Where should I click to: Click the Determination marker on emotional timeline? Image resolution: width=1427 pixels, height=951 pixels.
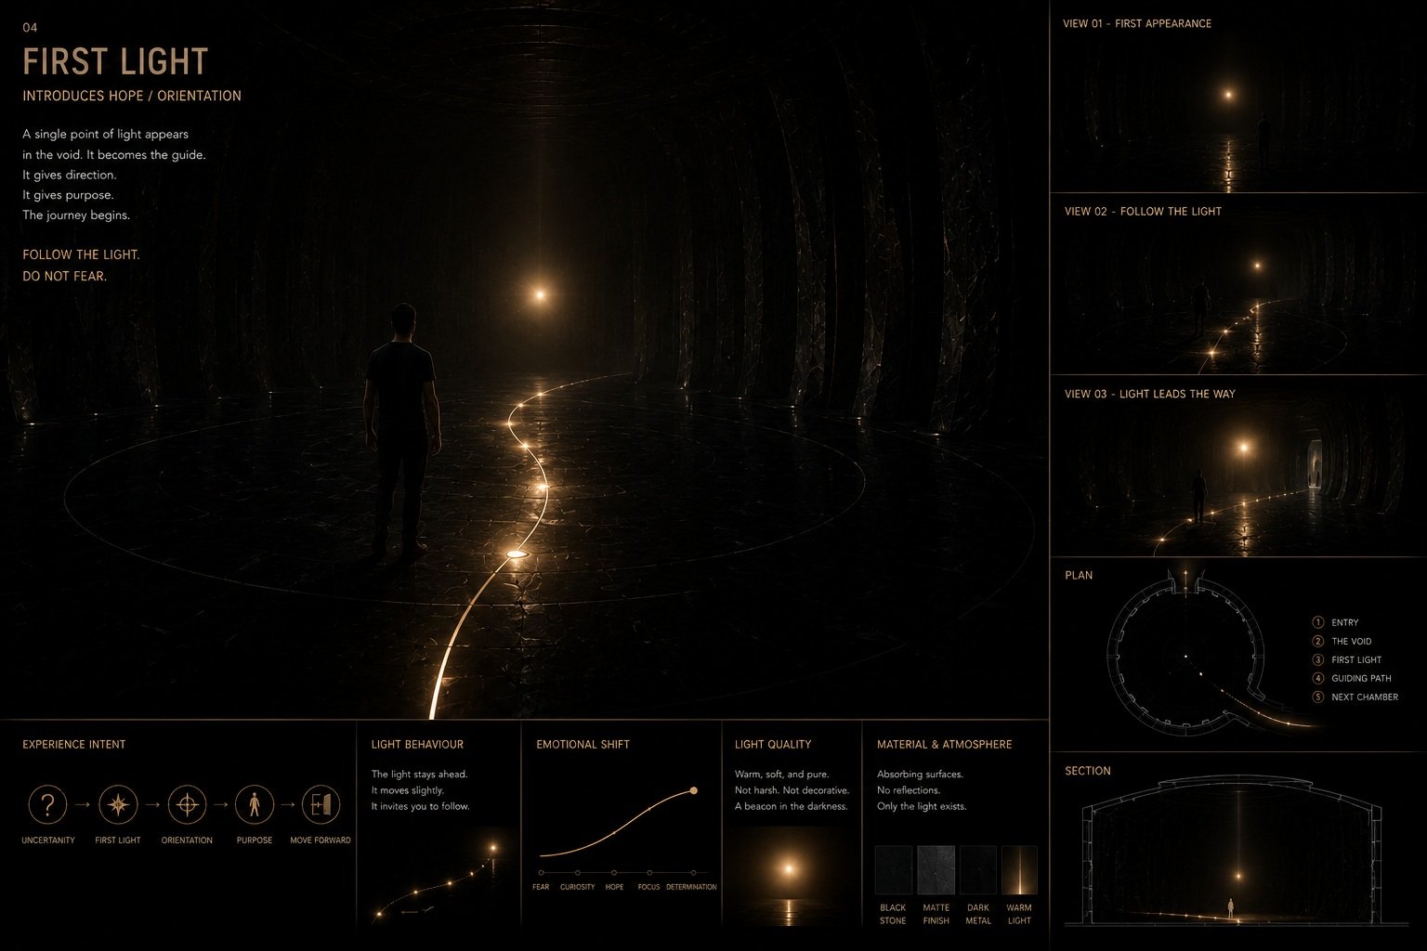(693, 873)
